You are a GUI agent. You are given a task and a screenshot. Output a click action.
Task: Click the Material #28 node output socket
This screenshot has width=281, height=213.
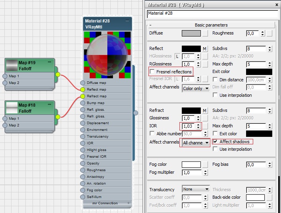coord(136,113)
